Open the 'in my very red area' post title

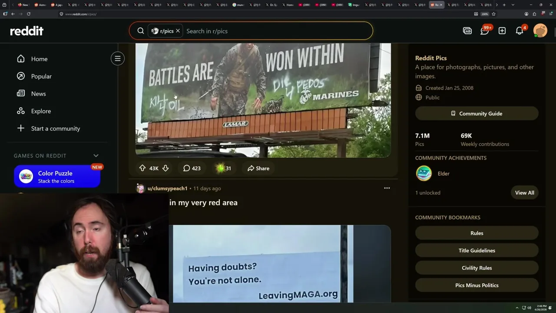click(203, 203)
